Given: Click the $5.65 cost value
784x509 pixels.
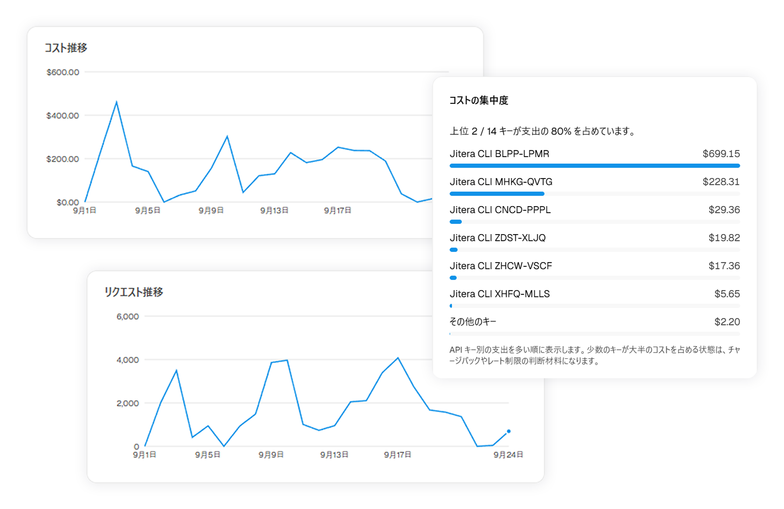Looking at the screenshot, I should 727,294.
